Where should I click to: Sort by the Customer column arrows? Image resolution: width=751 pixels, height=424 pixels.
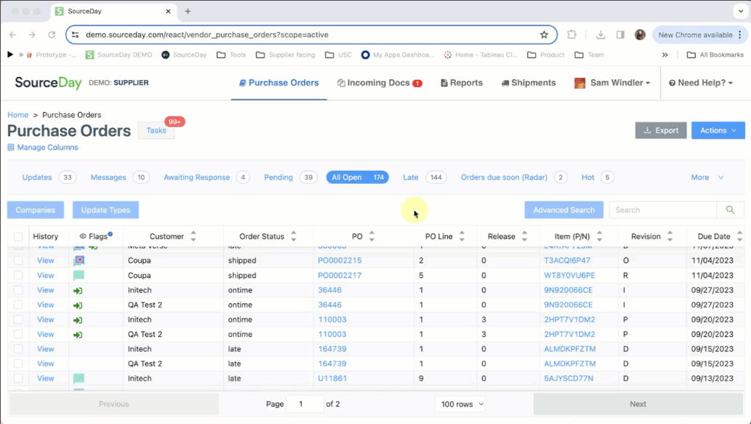[193, 236]
